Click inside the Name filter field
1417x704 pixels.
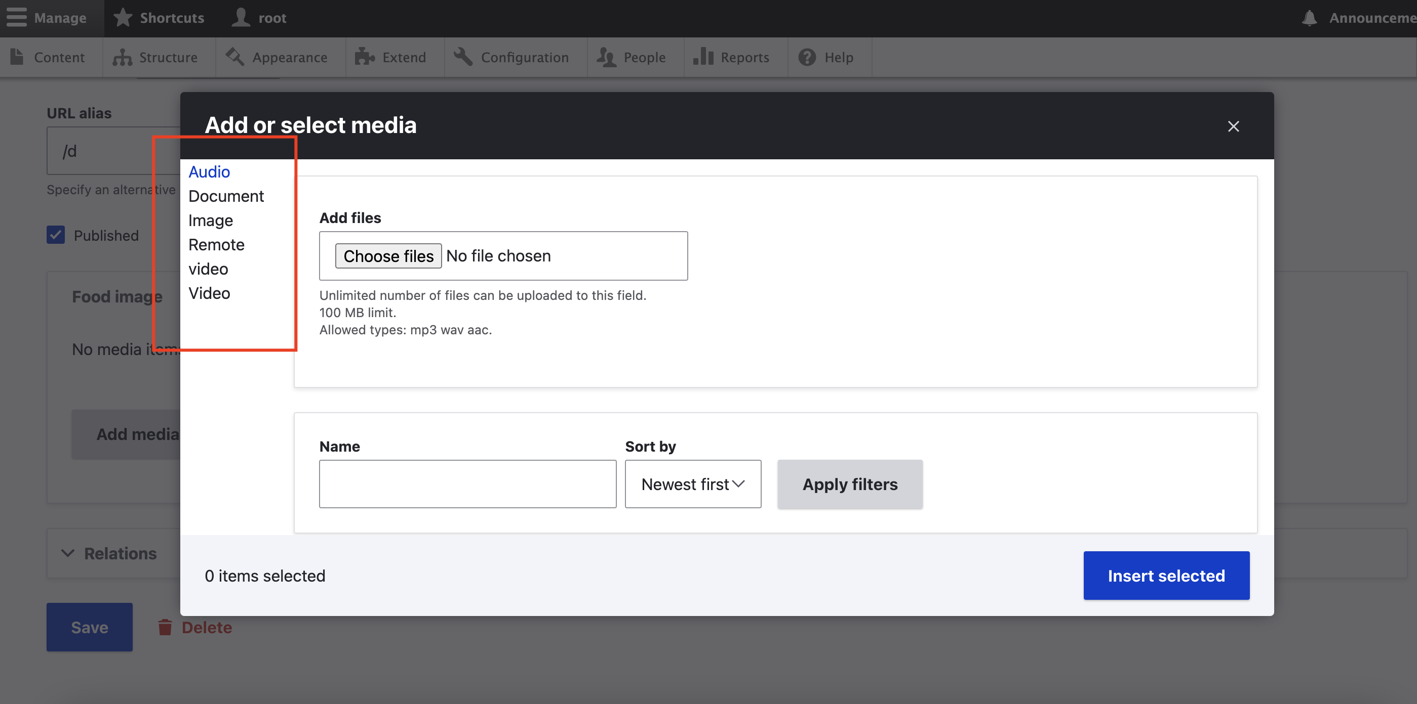pyautogui.click(x=467, y=484)
